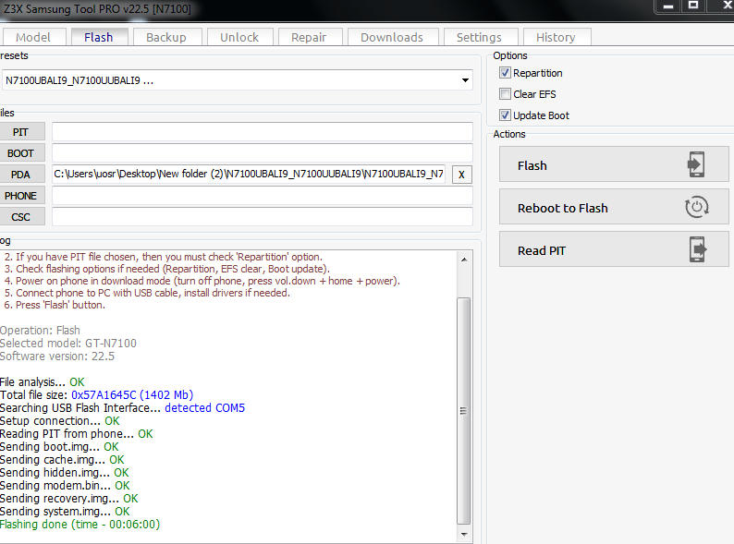Click 'File analysis... OK' log line
This screenshot has width=734, height=544.
(x=43, y=382)
